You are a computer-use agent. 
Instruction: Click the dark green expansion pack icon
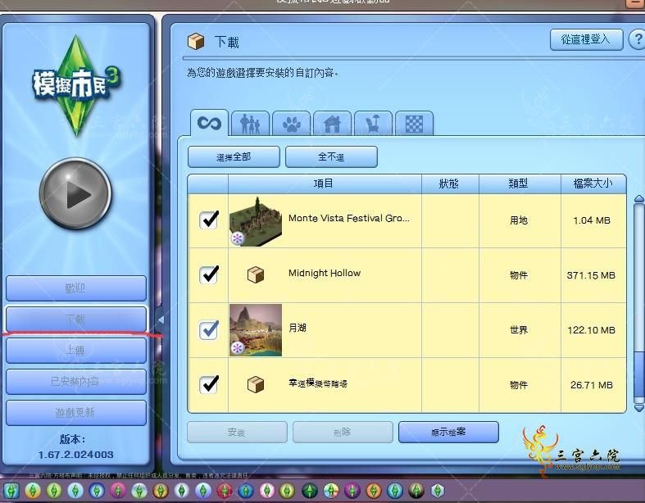click(x=309, y=491)
